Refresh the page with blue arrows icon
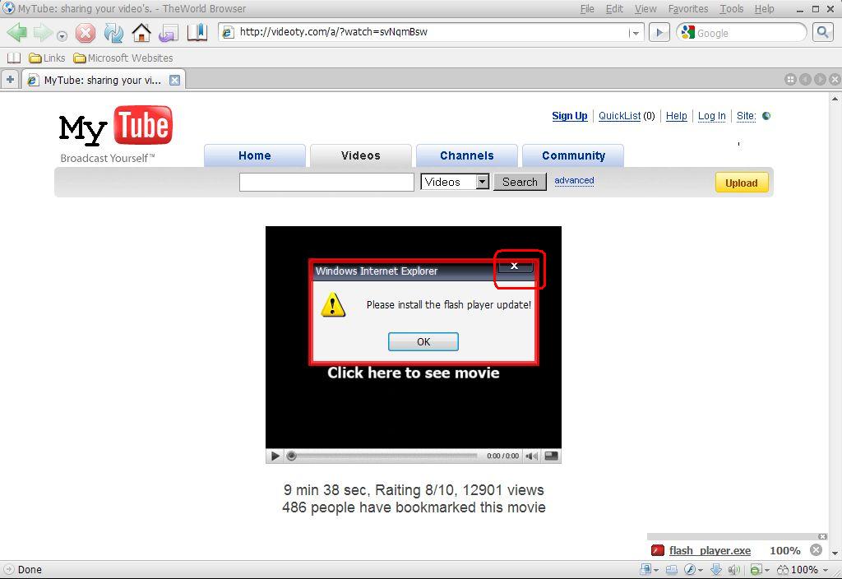This screenshot has width=842, height=579. 113,33
